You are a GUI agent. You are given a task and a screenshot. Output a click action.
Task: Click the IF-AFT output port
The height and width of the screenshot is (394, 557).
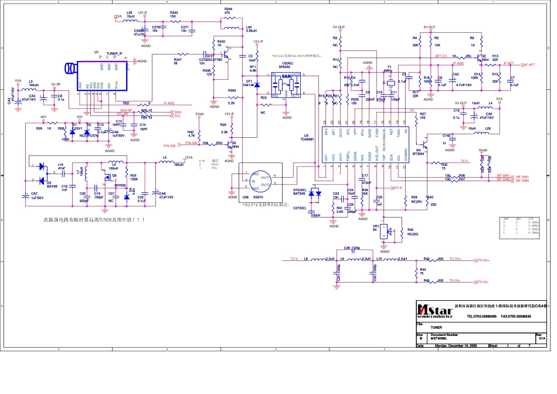click(x=530, y=64)
